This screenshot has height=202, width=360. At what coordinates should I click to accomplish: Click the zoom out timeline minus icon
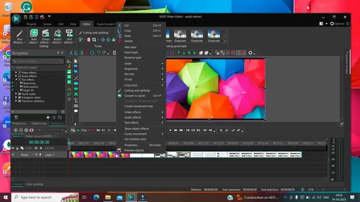[21, 130]
